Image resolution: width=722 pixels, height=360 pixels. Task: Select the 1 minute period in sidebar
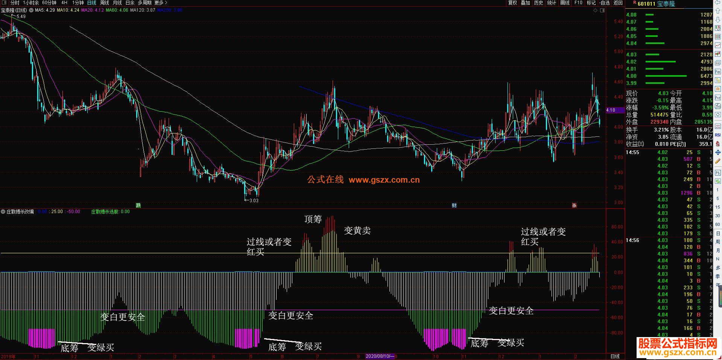pyautogui.click(x=717, y=190)
